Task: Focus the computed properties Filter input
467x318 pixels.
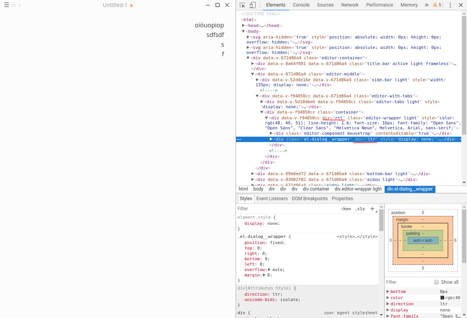Action: pyautogui.click(x=408, y=282)
